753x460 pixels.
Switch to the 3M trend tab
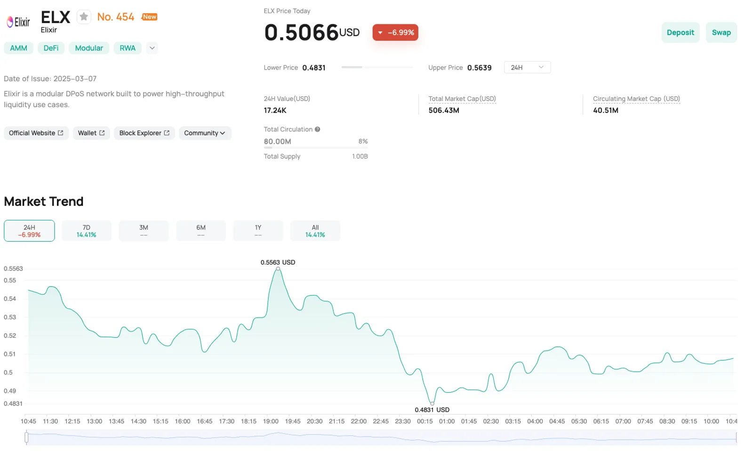click(144, 231)
